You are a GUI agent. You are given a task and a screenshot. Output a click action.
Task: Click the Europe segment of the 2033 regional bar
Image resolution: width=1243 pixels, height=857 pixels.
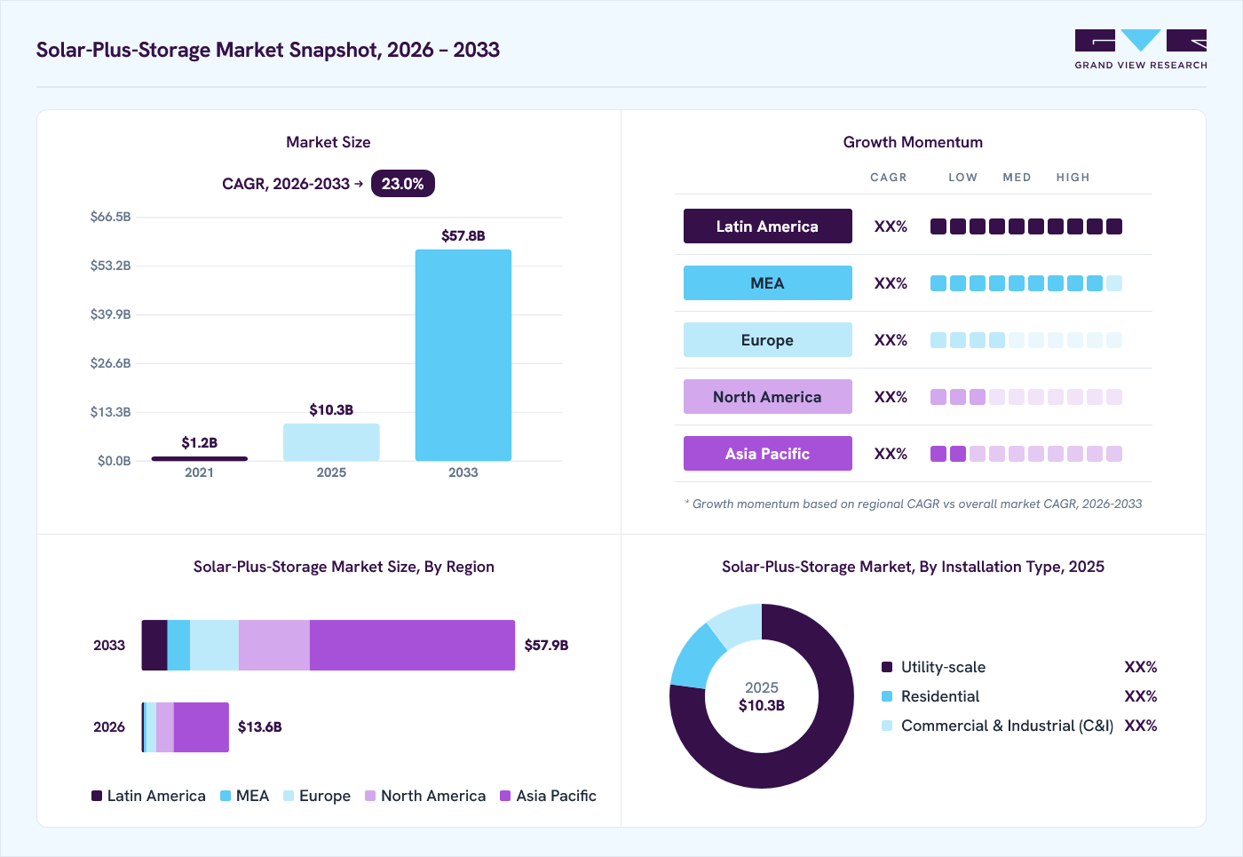214,646
